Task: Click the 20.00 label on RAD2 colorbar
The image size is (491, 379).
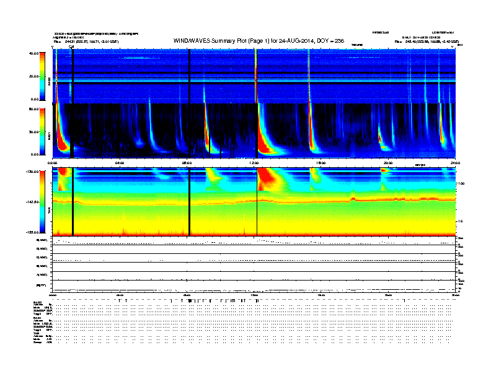Action: point(33,76)
